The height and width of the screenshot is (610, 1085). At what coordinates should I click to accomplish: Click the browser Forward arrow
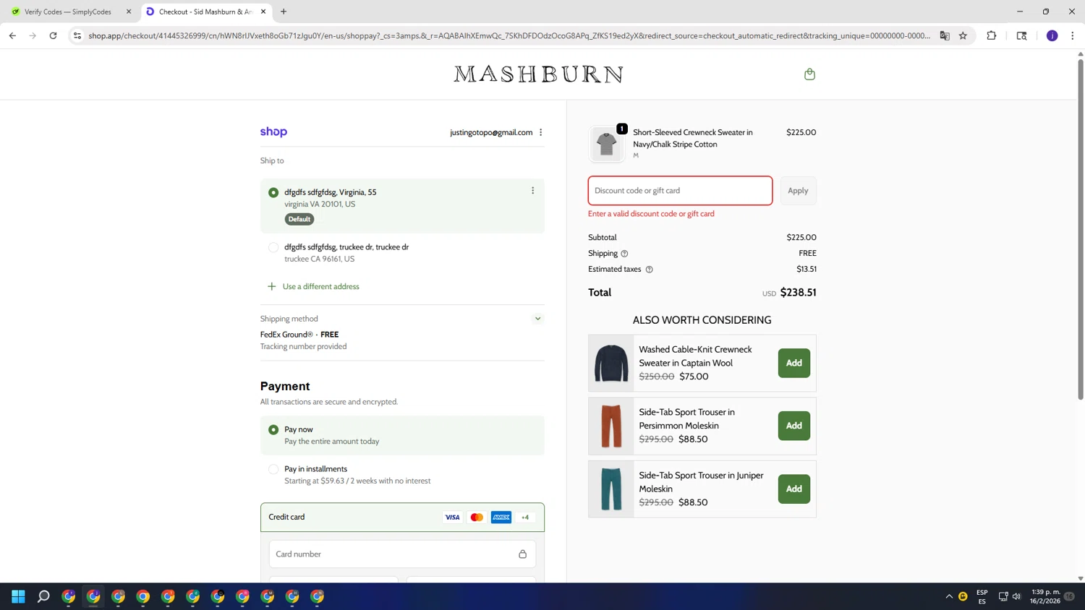(x=33, y=35)
